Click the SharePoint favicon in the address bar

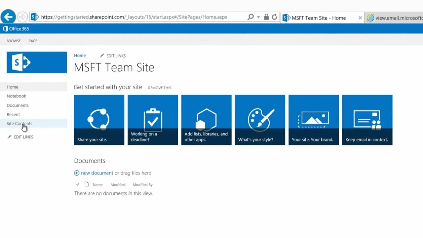[35, 17]
